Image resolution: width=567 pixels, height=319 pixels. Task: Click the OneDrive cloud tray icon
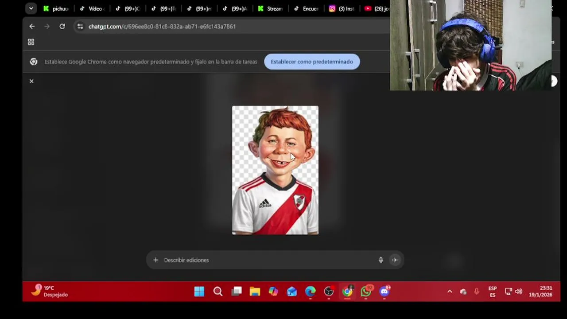pos(463,292)
